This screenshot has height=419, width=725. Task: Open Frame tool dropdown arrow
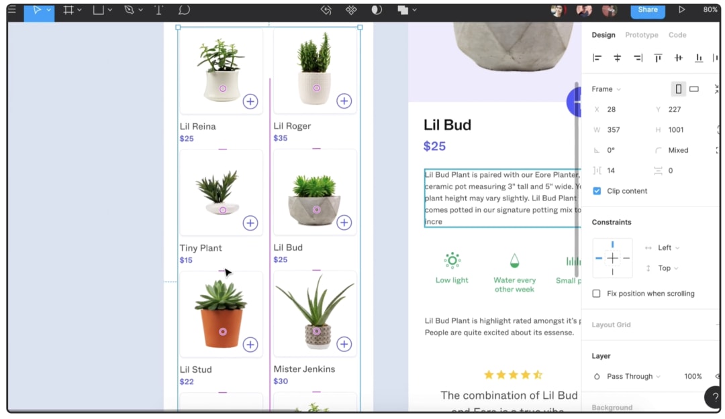[x=79, y=9]
